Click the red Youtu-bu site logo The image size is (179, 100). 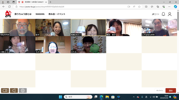pos(8,14)
